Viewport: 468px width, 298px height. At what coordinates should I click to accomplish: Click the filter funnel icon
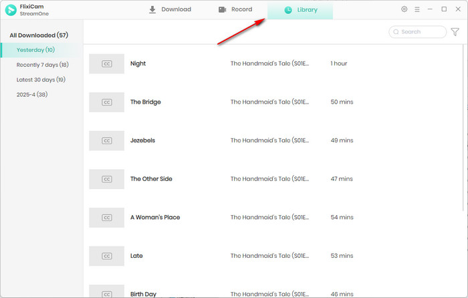[x=455, y=32]
